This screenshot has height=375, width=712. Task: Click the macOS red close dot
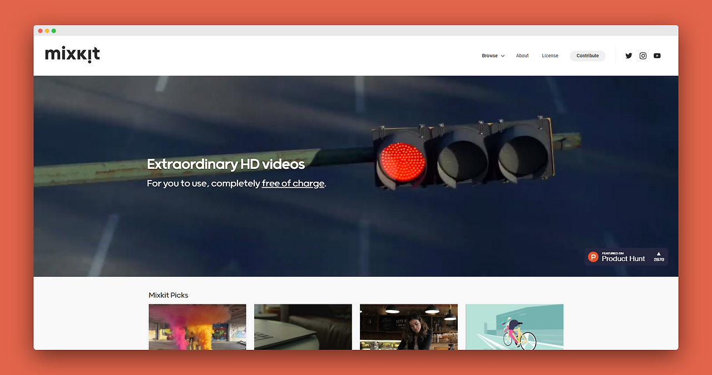pos(41,31)
